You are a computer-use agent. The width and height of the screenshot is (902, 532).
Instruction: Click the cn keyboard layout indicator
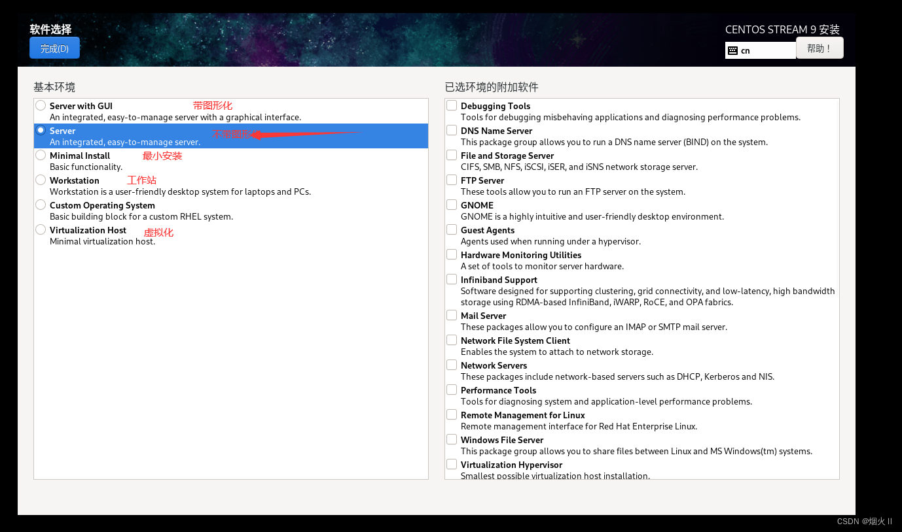pos(760,50)
